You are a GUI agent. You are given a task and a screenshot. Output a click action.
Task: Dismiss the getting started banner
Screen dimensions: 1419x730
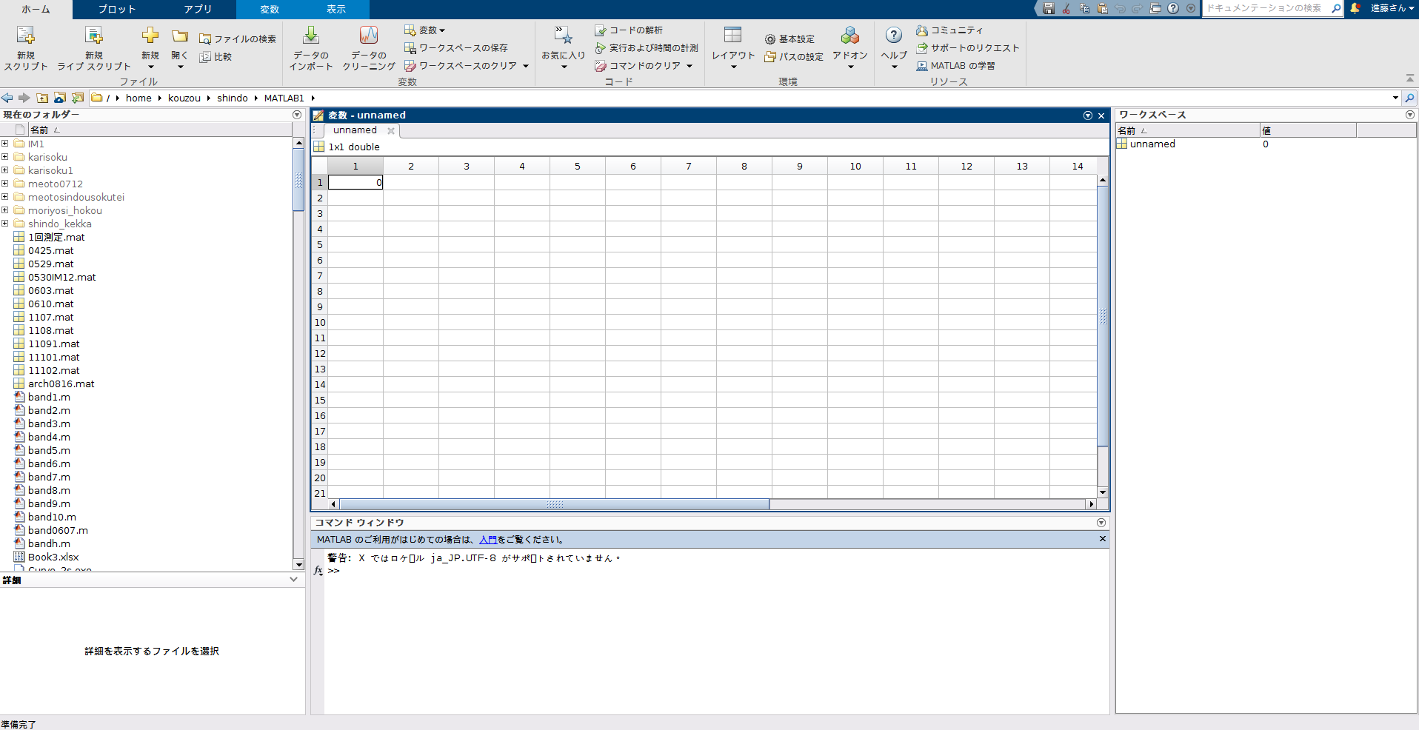pyautogui.click(x=1102, y=539)
